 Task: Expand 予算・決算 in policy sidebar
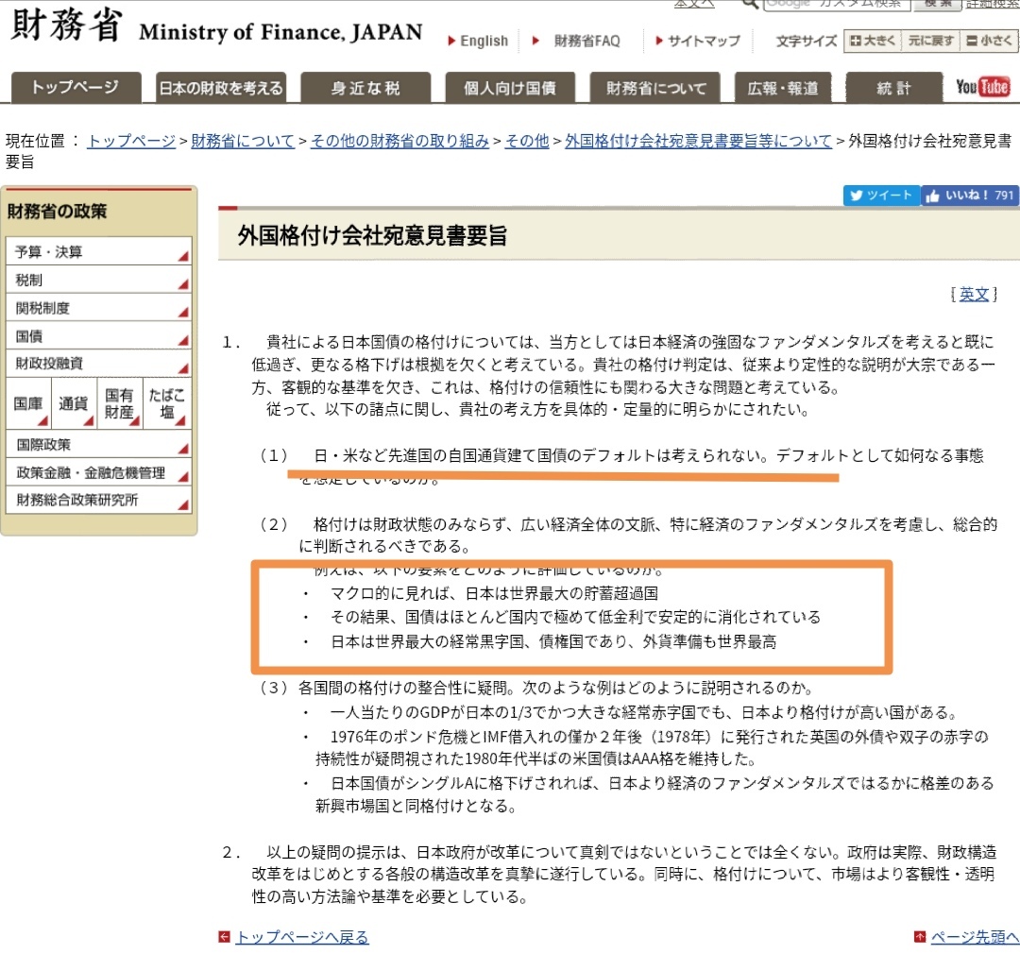click(99, 252)
